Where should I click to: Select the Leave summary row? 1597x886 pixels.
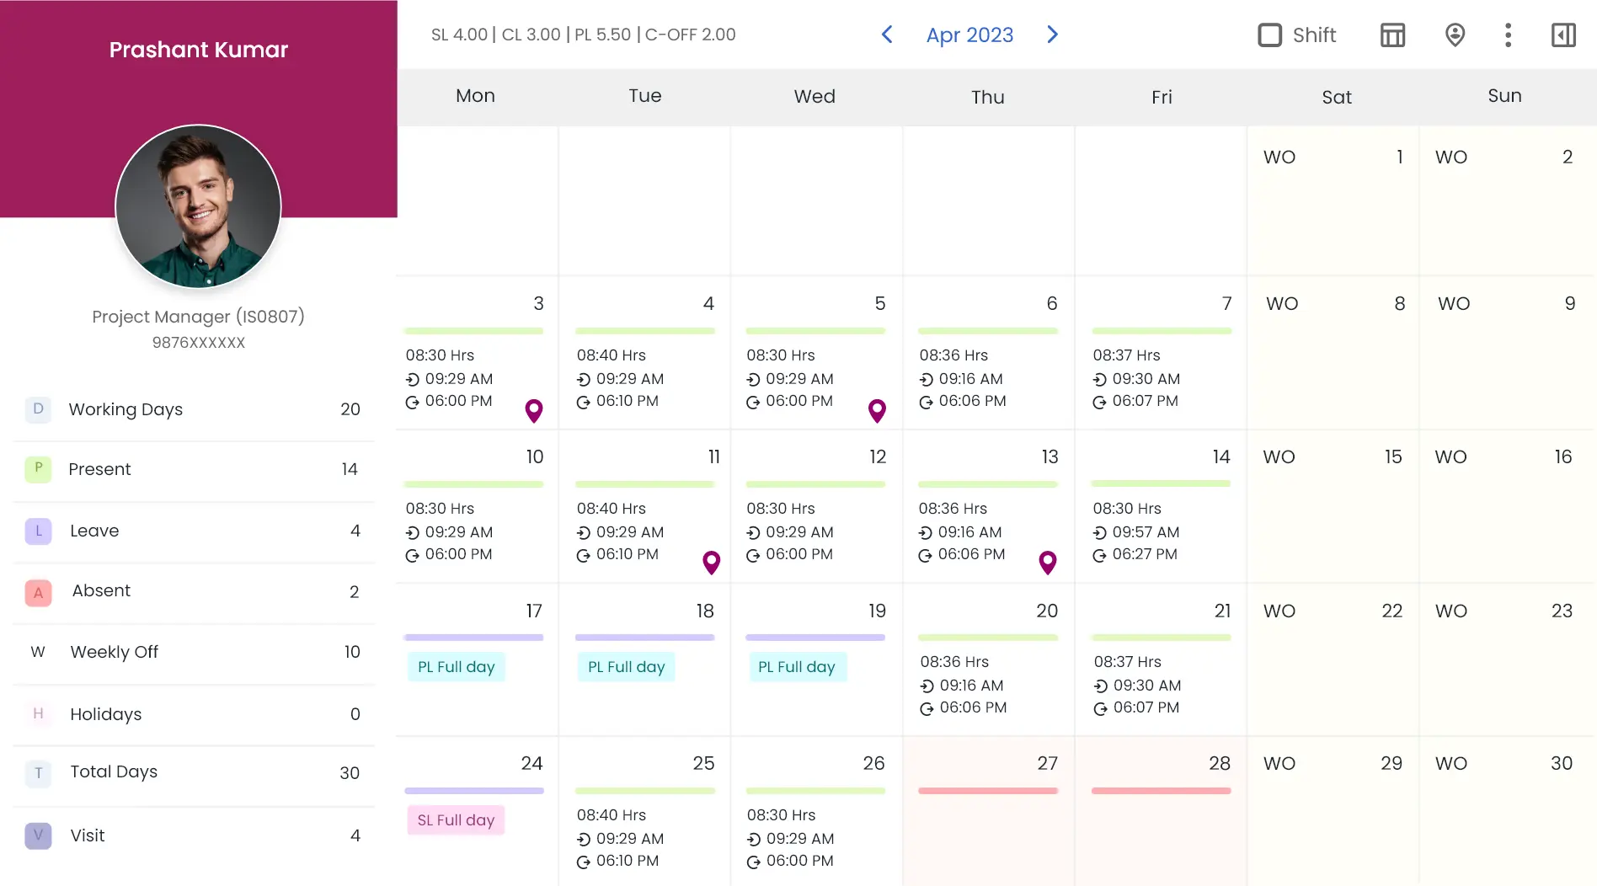coord(194,531)
